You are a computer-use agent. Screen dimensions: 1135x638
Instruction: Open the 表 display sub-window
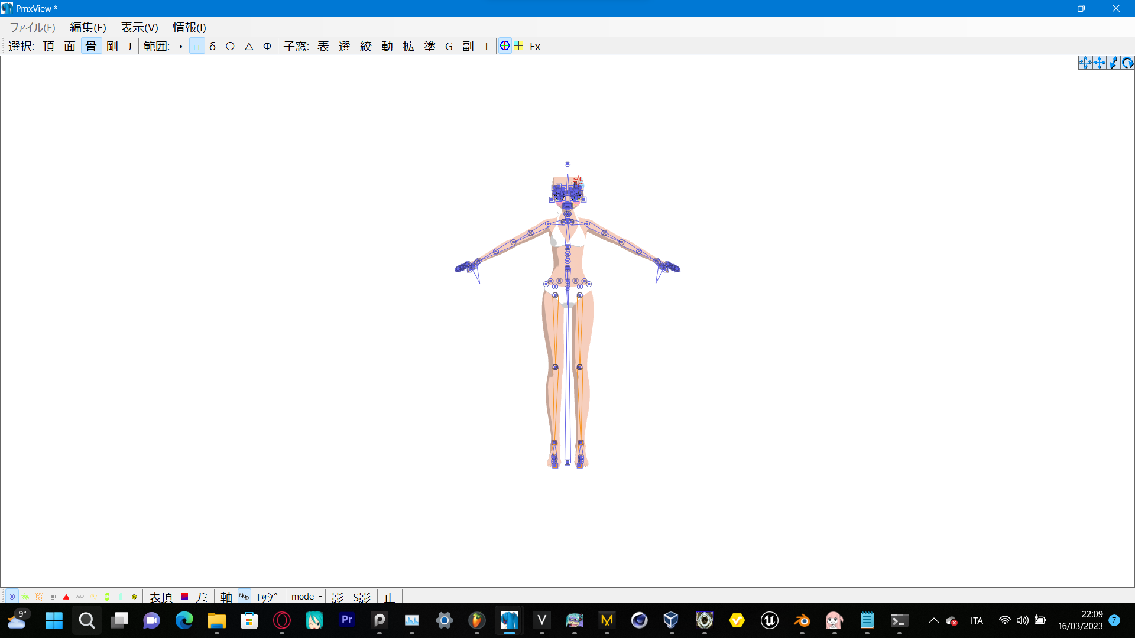(323, 46)
